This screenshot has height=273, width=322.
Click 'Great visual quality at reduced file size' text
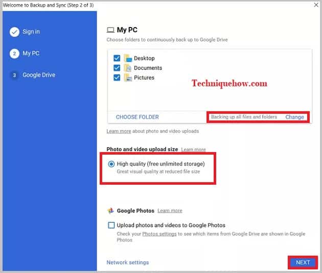point(158,171)
